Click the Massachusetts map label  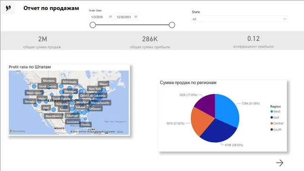(100, 103)
